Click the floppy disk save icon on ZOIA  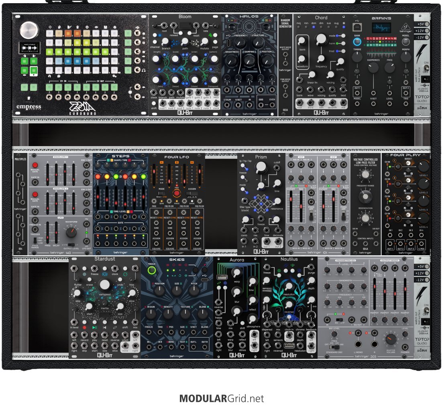click(x=105, y=27)
